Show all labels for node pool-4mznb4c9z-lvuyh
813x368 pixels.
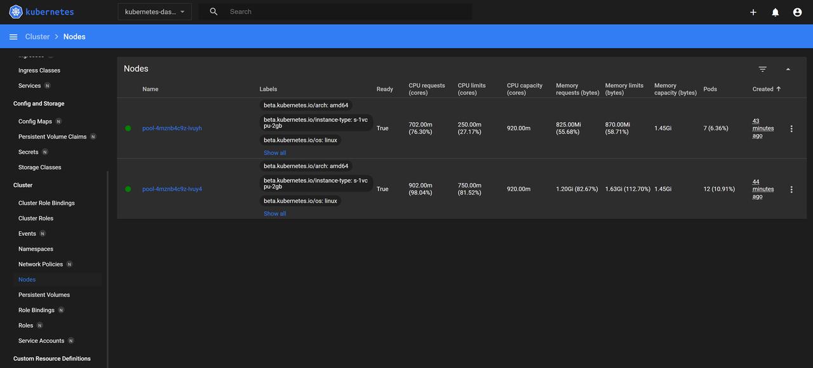(x=274, y=153)
